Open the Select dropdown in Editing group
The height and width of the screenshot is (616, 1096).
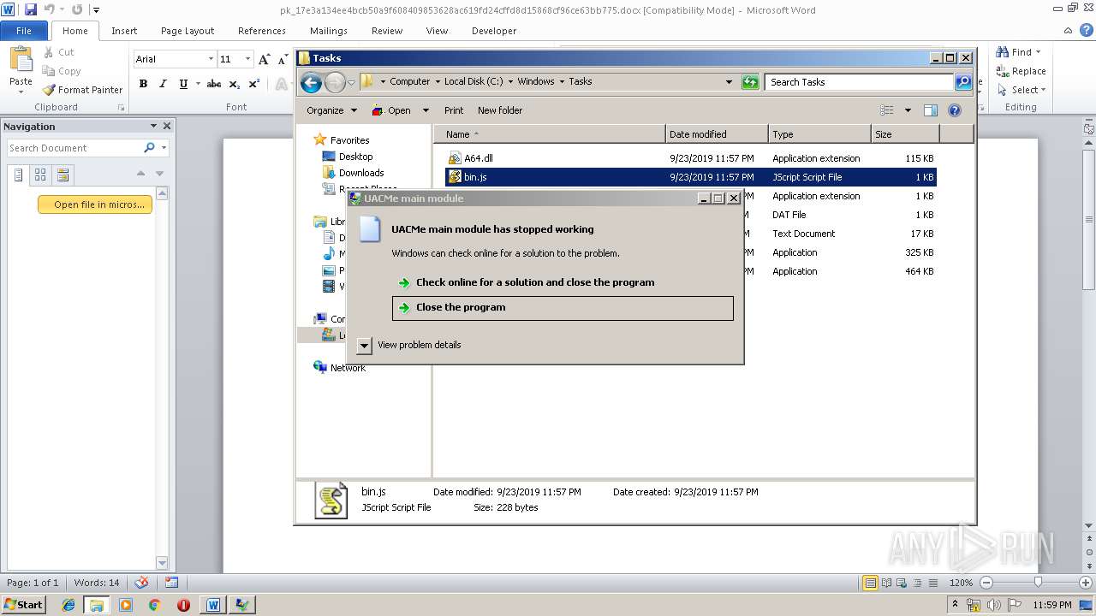(x=1022, y=90)
